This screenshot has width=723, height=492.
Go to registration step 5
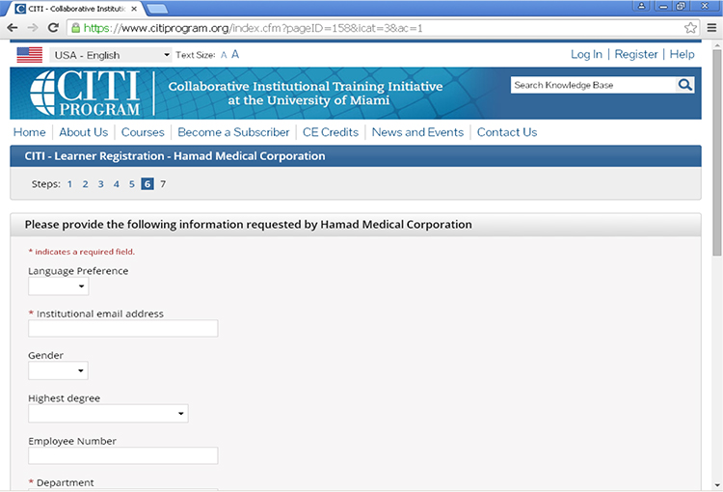pyautogui.click(x=132, y=184)
